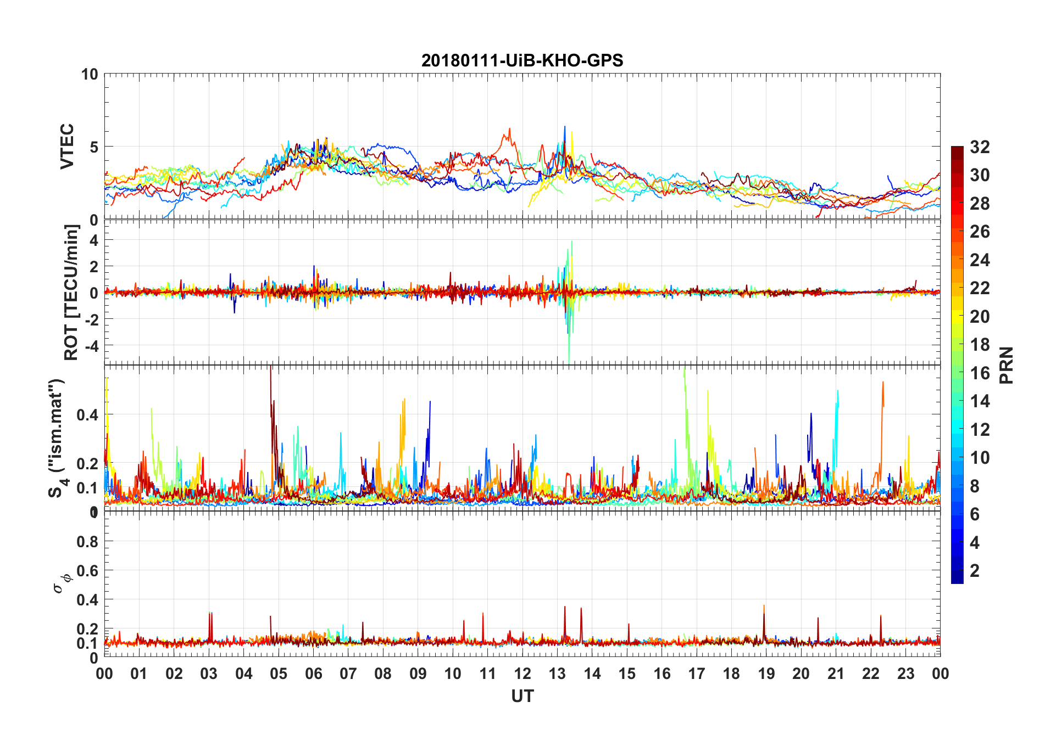Select colorbar tick label 8
This screenshot has height=730, width=1045.
[x=975, y=486]
